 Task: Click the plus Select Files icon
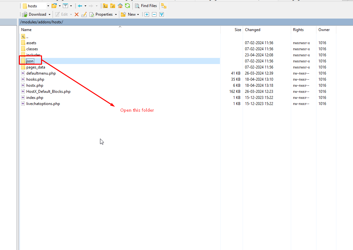pyautogui.click(x=147, y=14)
